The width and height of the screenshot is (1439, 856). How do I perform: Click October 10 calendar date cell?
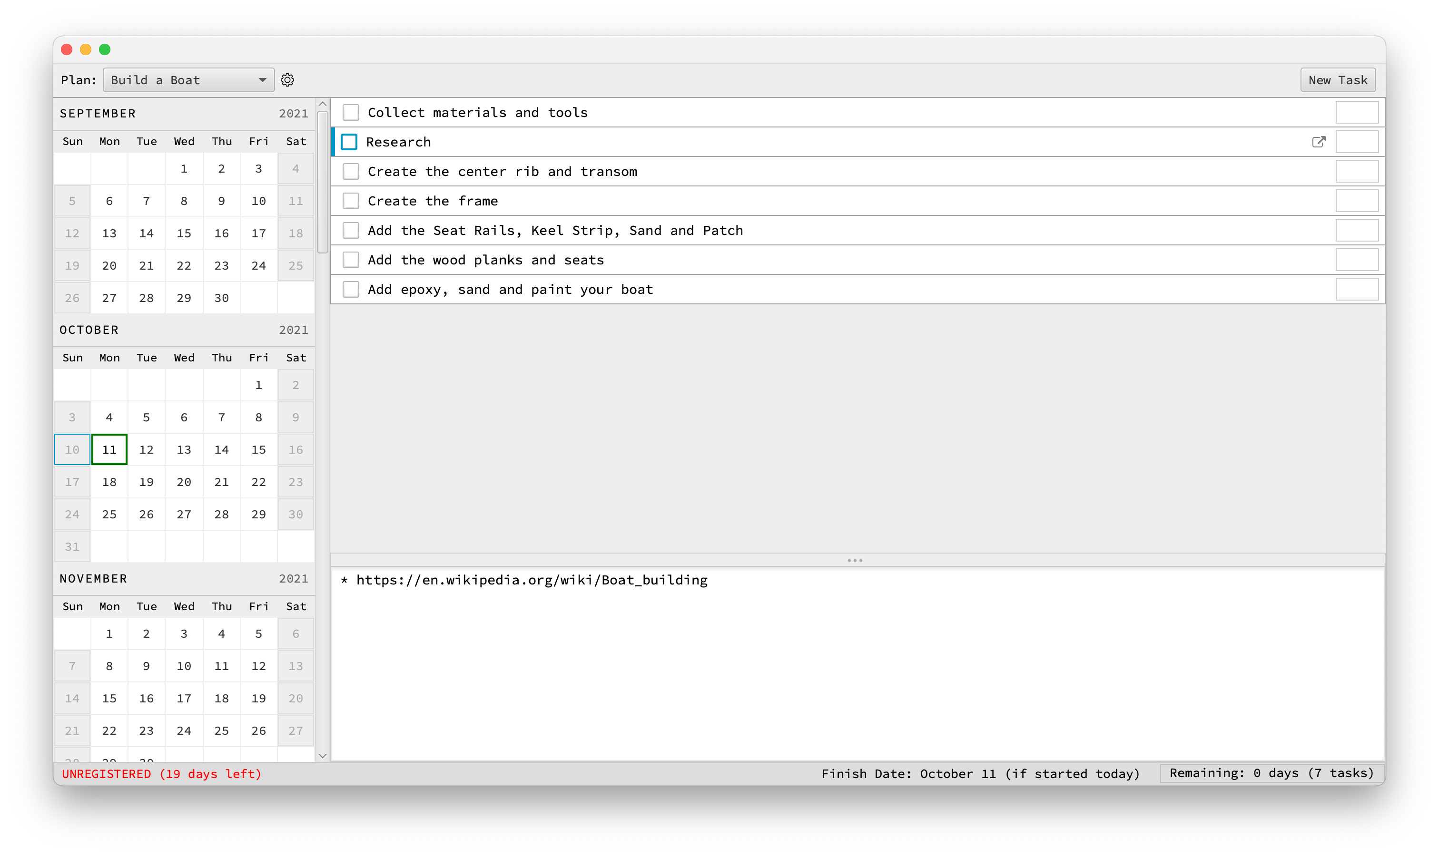[72, 449]
